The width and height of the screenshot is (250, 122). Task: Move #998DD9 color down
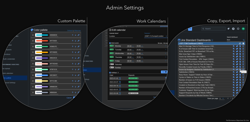pos(76,86)
